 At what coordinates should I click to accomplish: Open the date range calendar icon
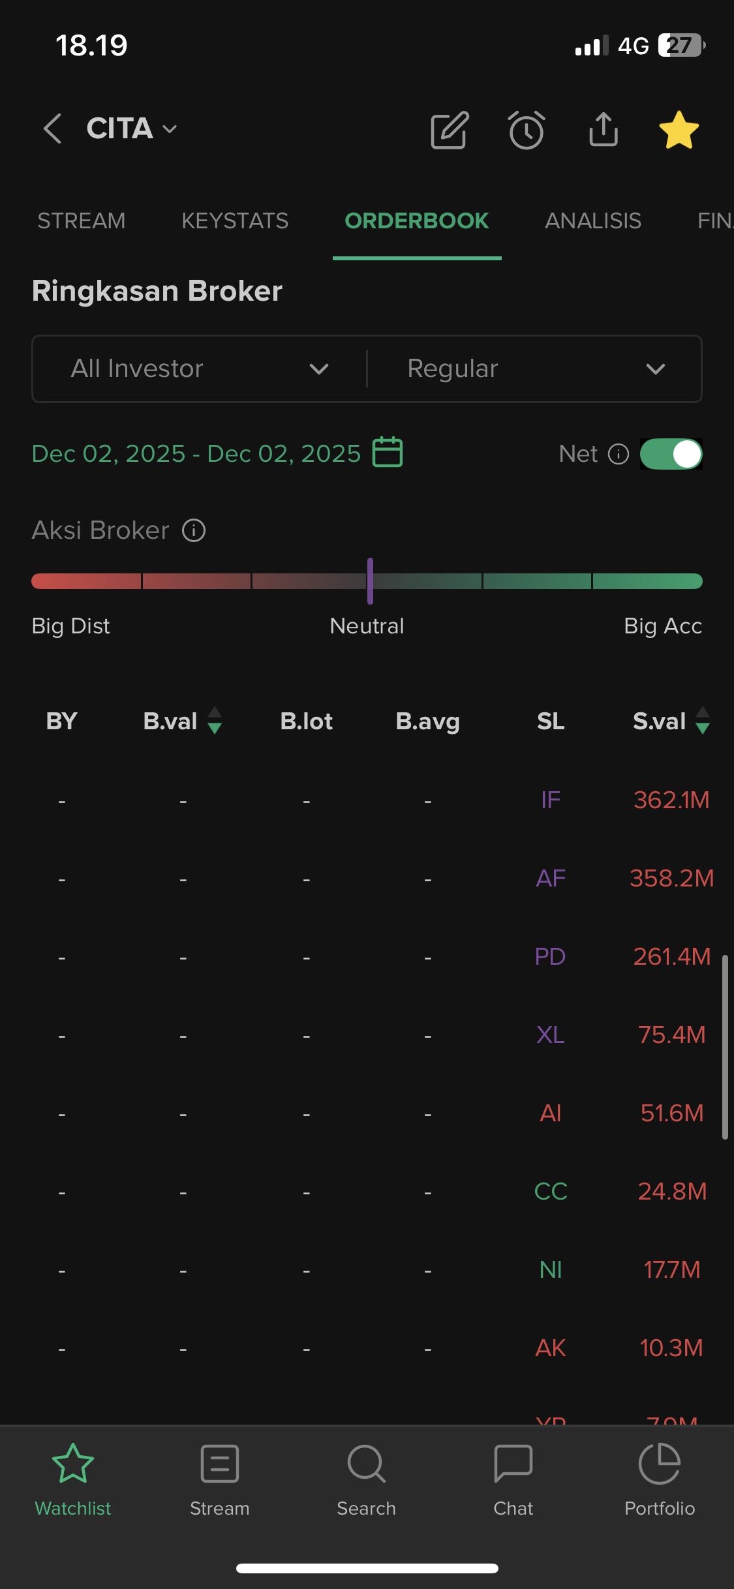388,452
